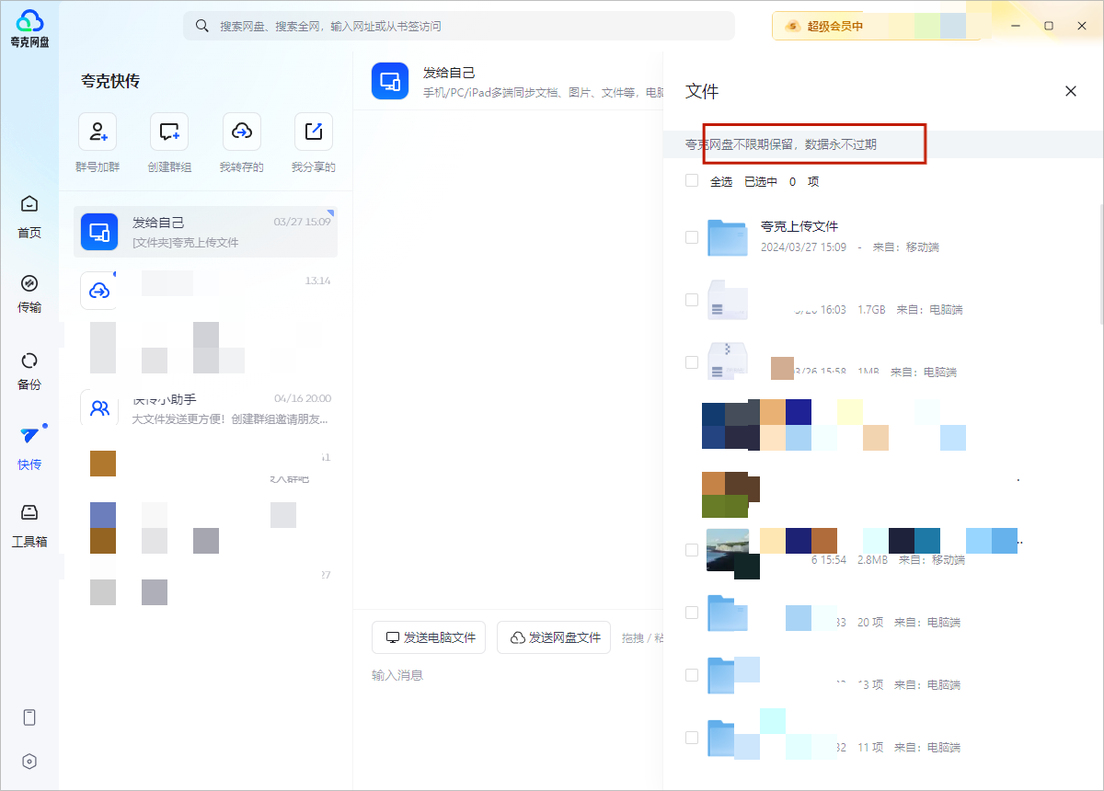
Task: Click the phone device icon in sidebar
Action: tap(29, 717)
